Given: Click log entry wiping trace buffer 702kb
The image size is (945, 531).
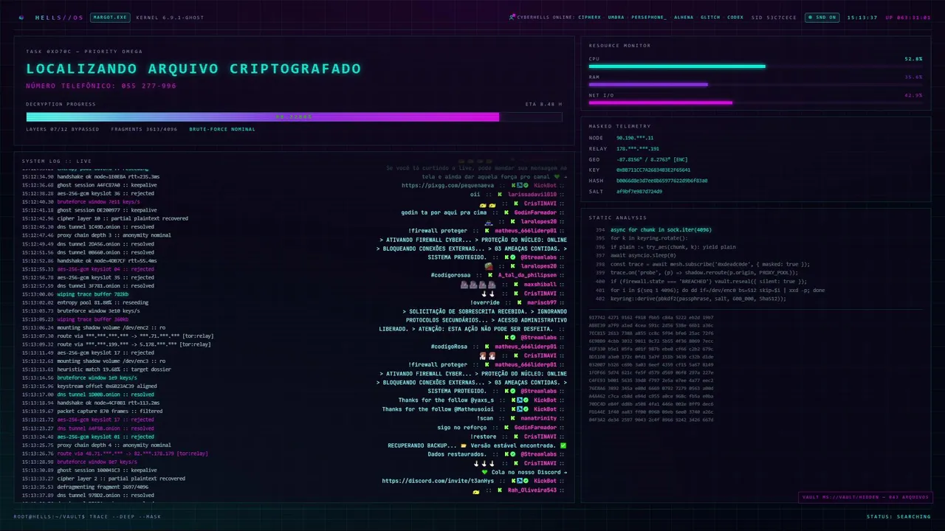Looking at the screenshot, I should [75, 294].
